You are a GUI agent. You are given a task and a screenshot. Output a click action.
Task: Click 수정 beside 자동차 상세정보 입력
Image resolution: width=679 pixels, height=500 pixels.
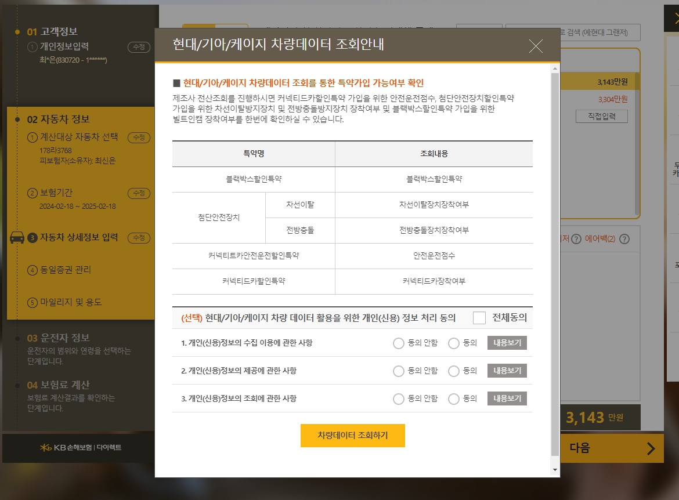139,238
